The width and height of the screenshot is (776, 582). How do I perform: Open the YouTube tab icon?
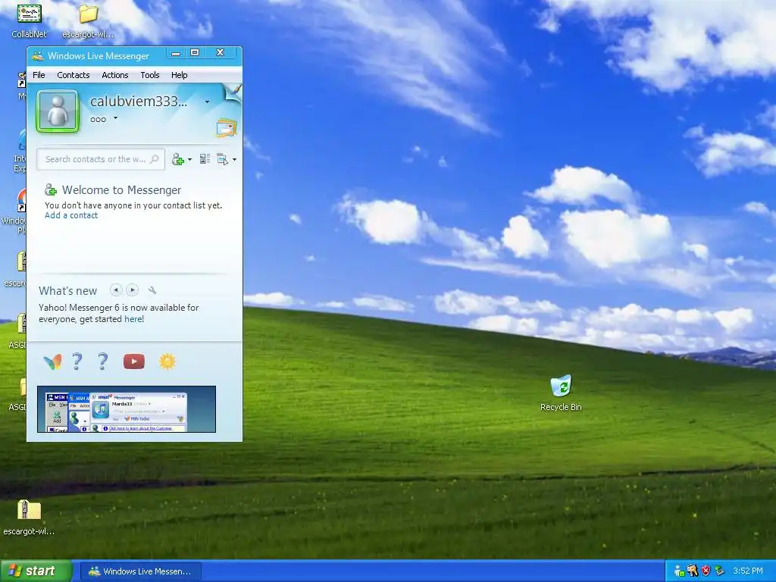(134, 361)
